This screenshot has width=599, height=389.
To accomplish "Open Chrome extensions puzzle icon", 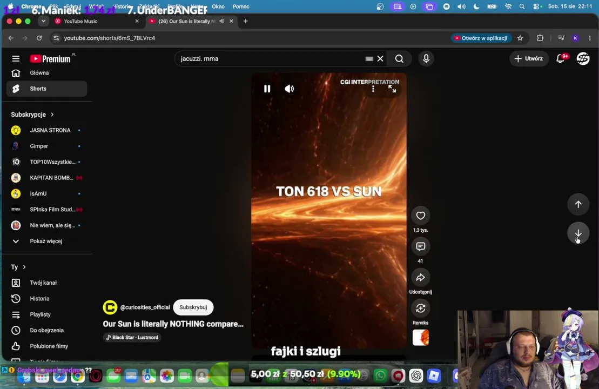I will pyautogui.click(x=540, y=38).
